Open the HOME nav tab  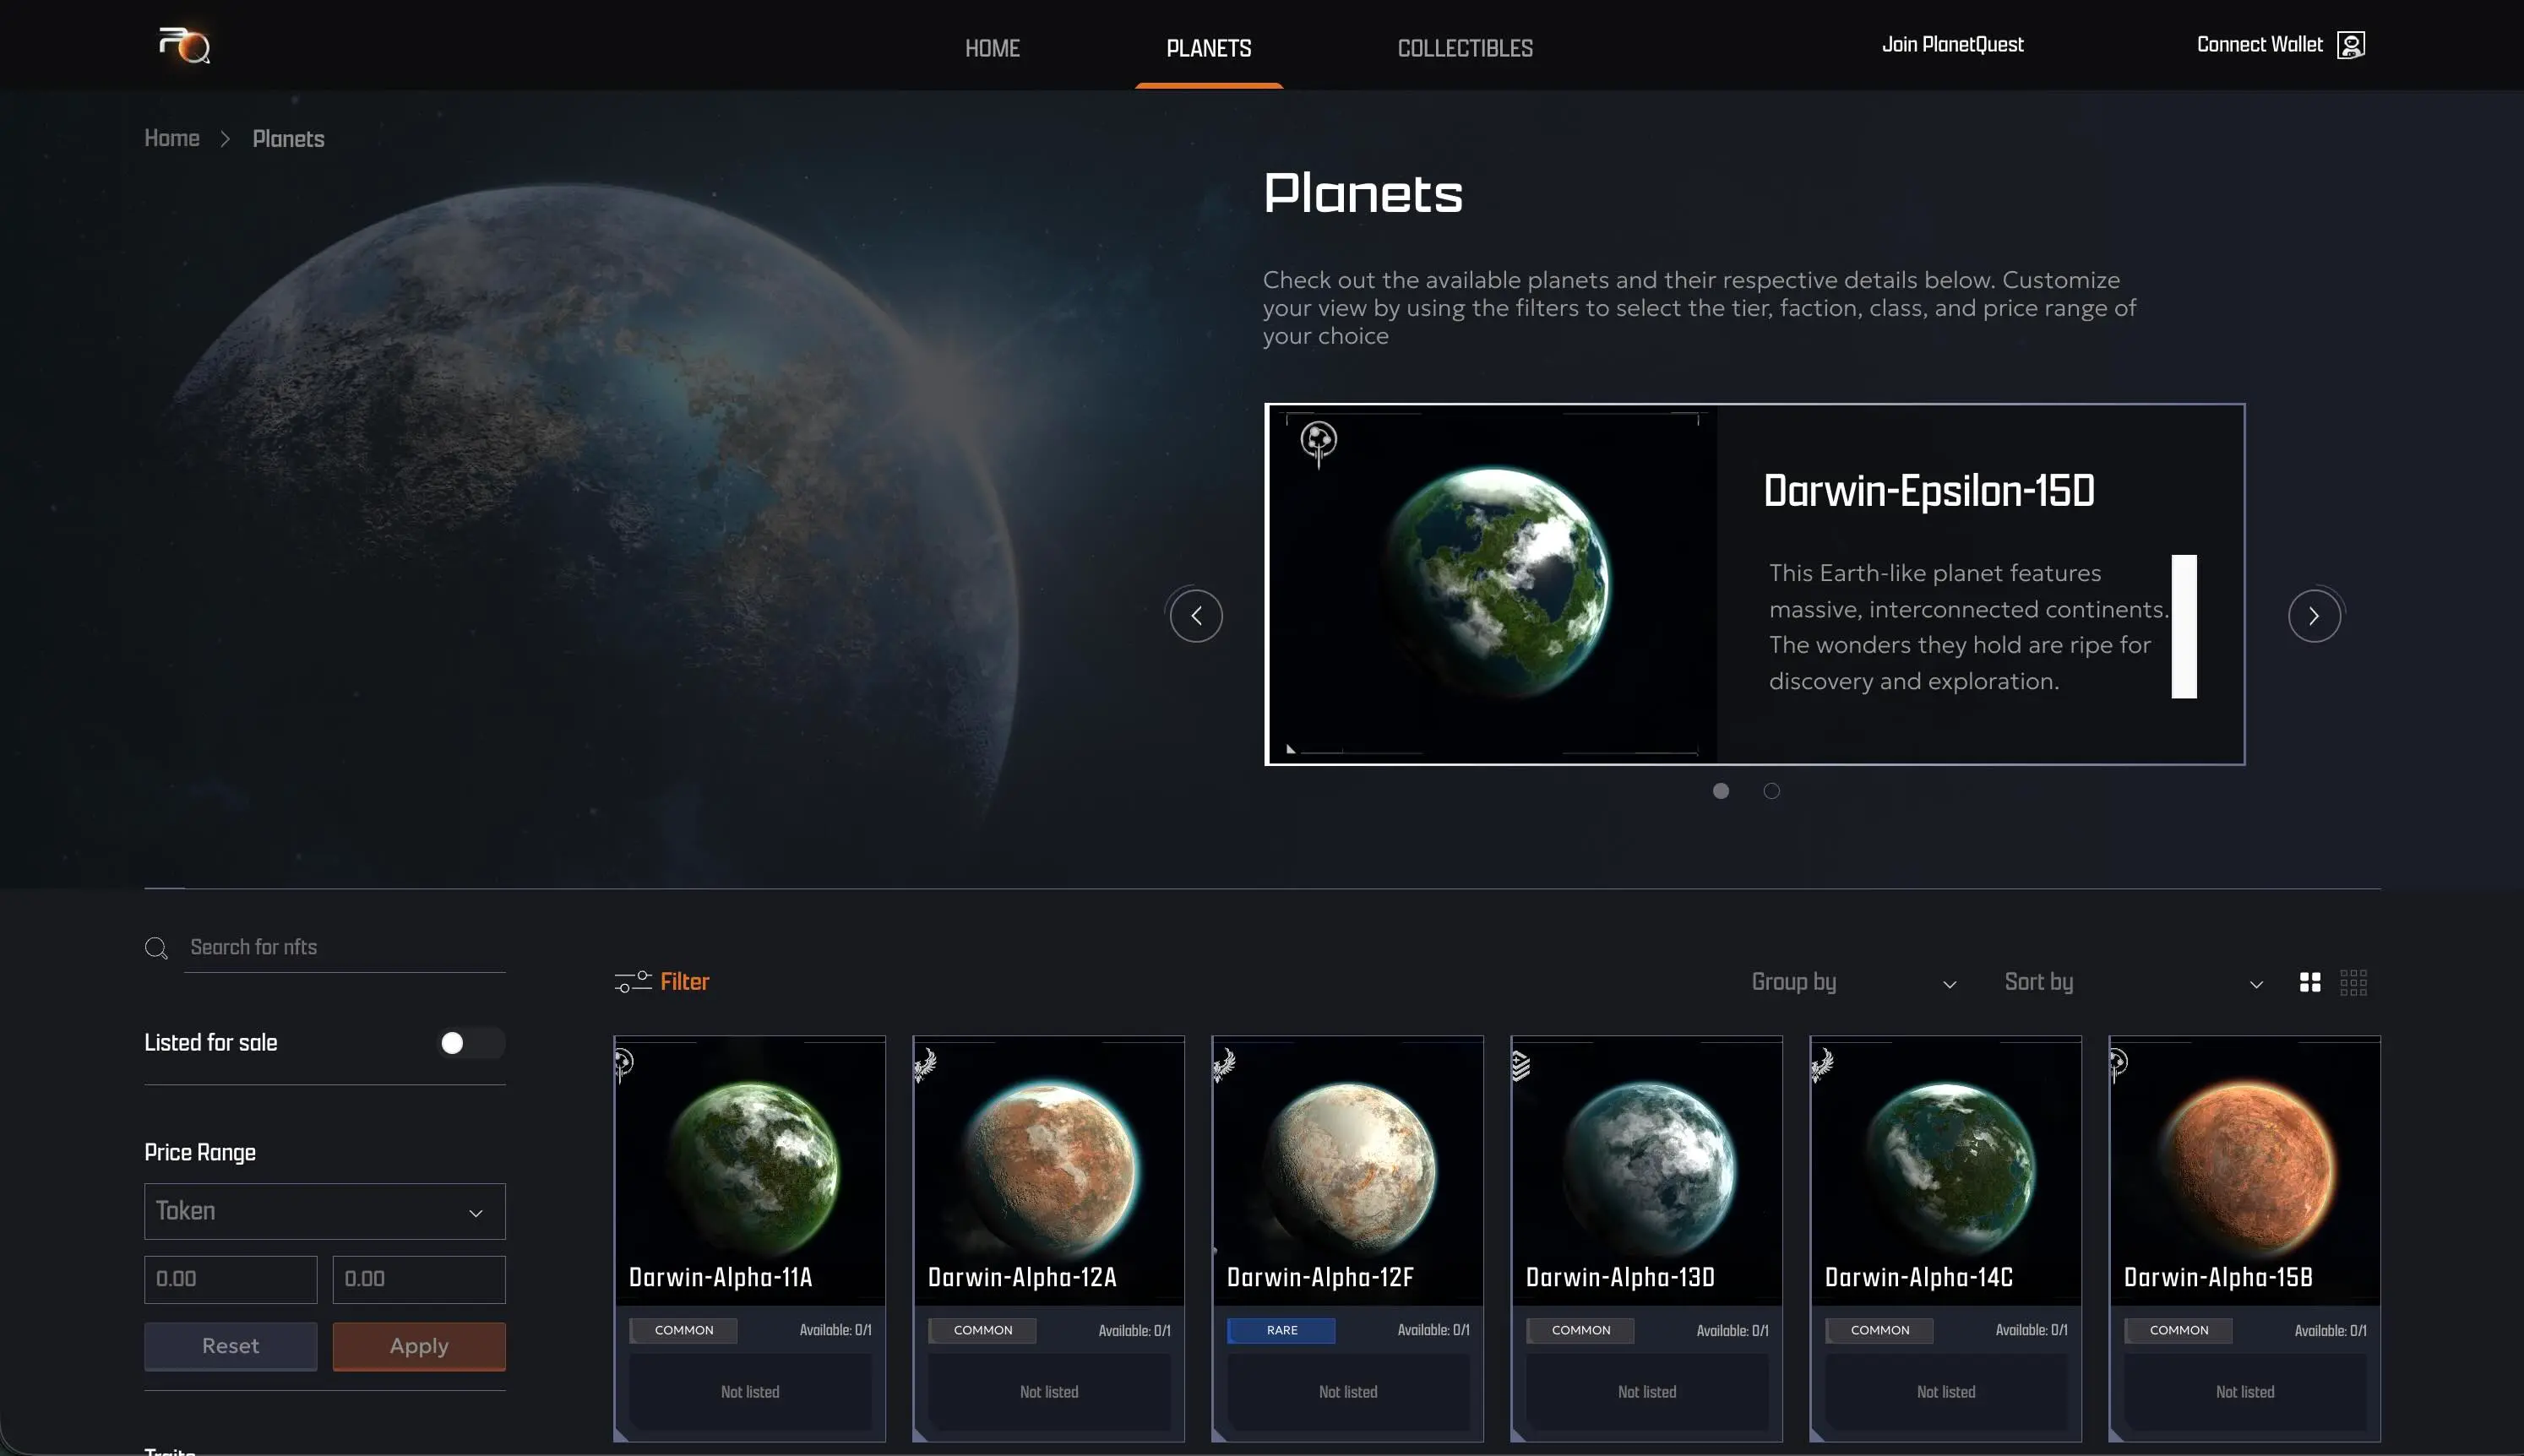click(x=992, y=48)
